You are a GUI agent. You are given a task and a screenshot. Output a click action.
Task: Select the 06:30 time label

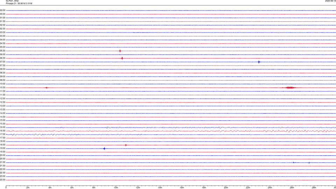click(3, 58)
